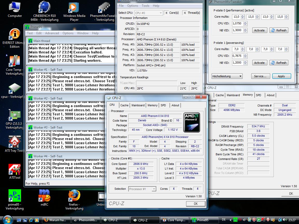Click Show Desktop quick launch icon
Image resolution: width=299 pixels, height=224 pixels.
19,220
